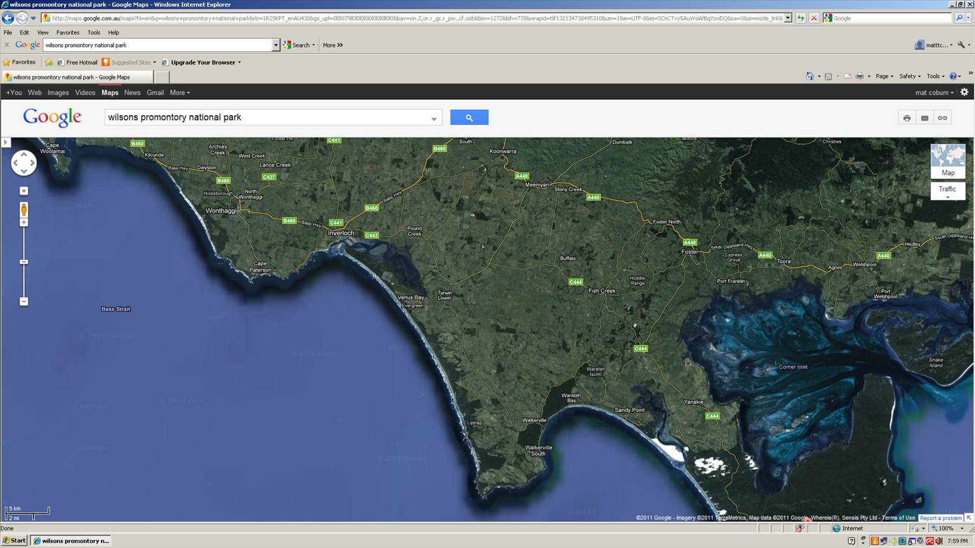Open the Tools menu in menu bar
The image size is (975, 548).
tap(94, 32)
